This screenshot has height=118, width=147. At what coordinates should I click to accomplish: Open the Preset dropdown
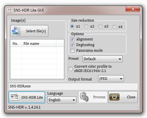click(x=102, y=59)
